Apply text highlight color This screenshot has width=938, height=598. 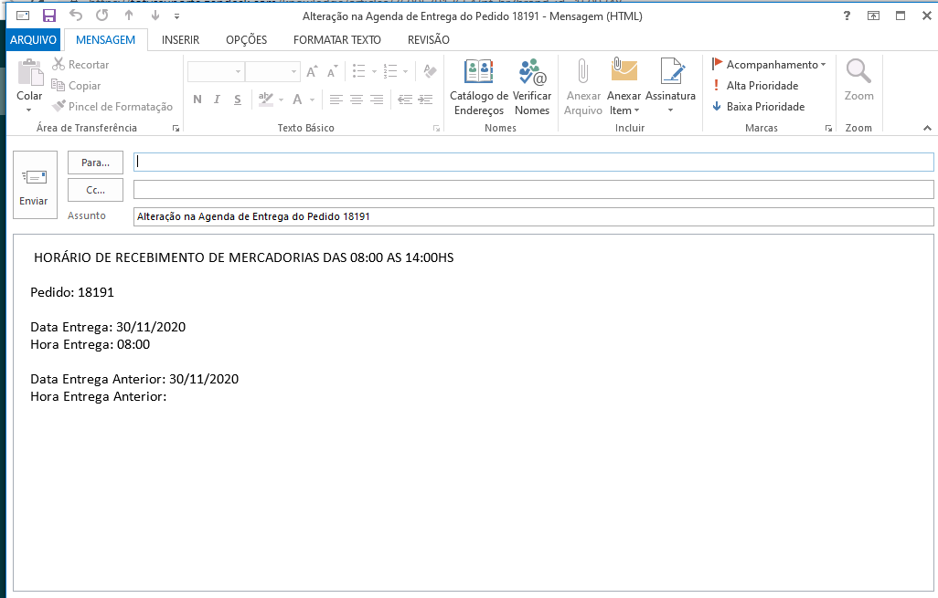[266, 100]
